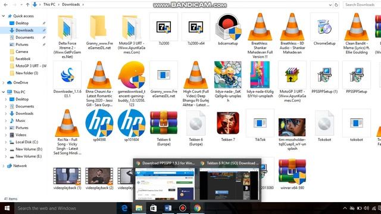The image size is (381, 214).
Task: Open address bar history dropdown
Action: point(330,5)
